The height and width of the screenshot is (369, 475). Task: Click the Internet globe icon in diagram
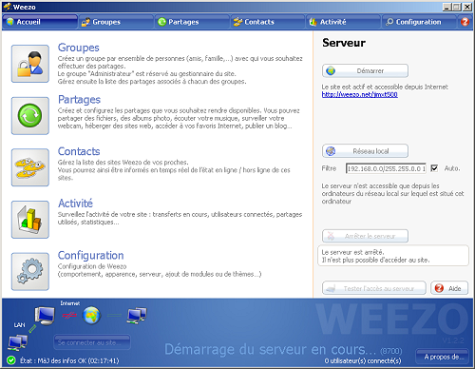(x=91, y=316)
